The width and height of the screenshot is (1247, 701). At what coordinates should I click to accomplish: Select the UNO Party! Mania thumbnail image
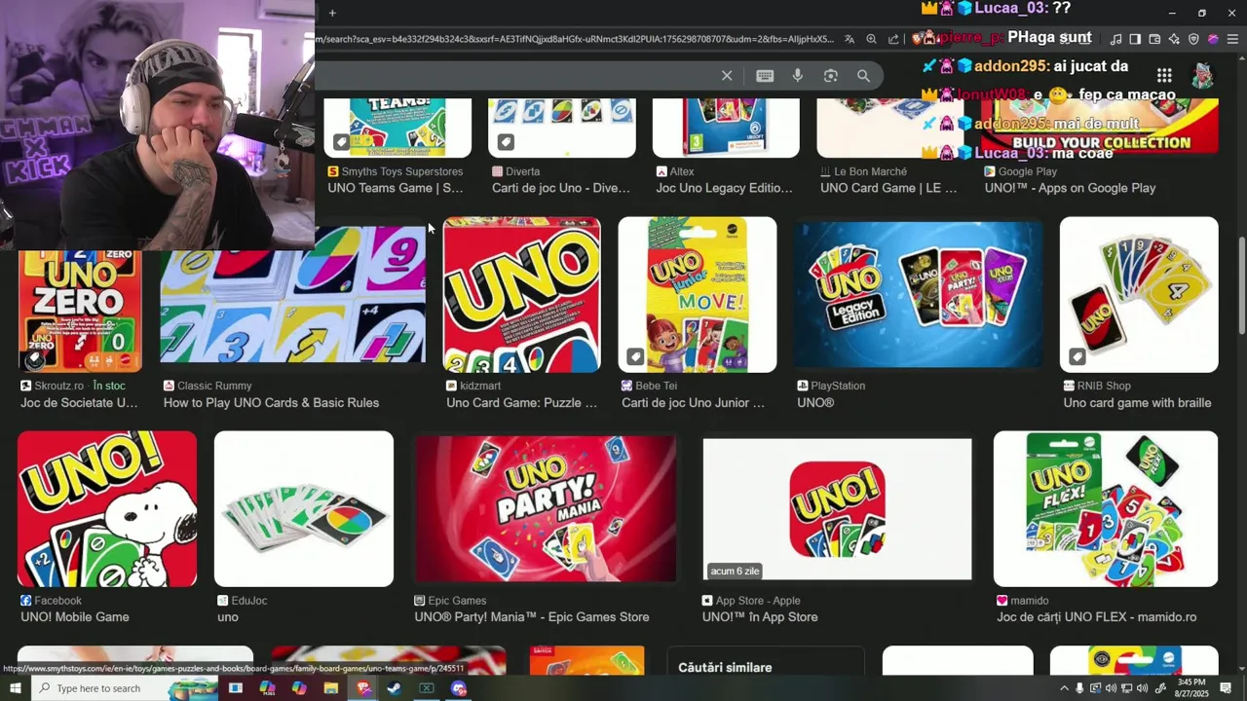pyautogui.click(x=546, y=508)
